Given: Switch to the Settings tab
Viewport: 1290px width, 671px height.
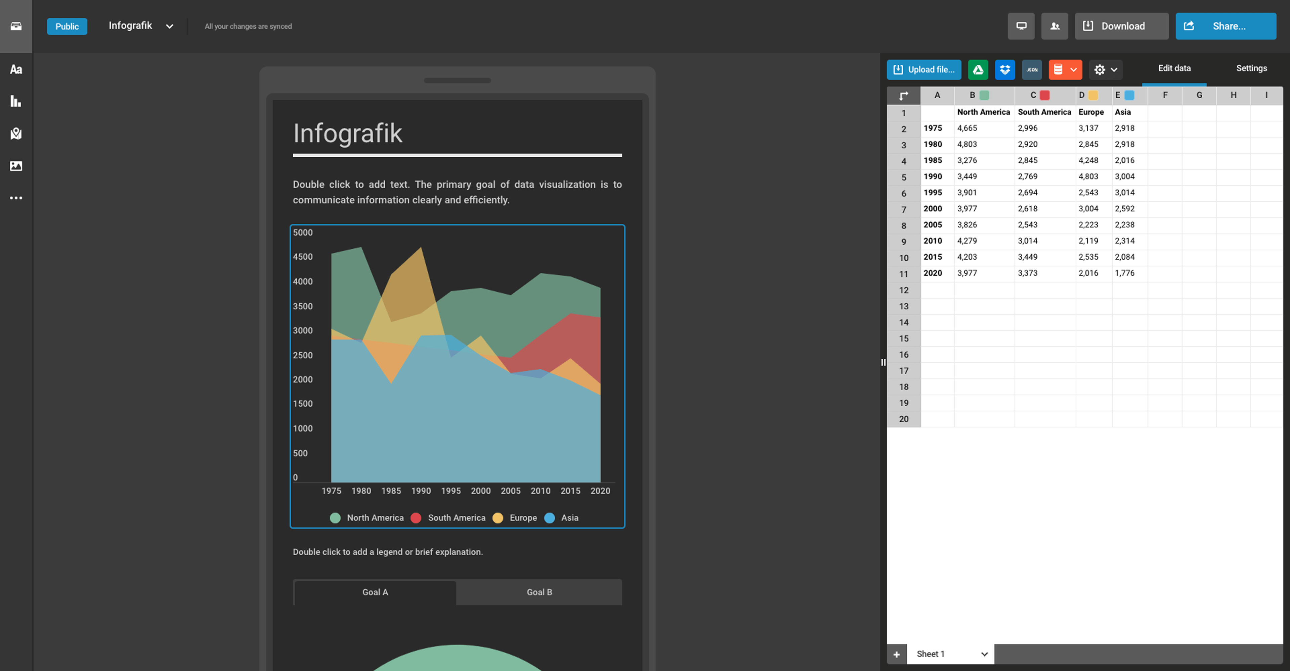Looking at the screenshot, I should click(x=1251, y=68).
